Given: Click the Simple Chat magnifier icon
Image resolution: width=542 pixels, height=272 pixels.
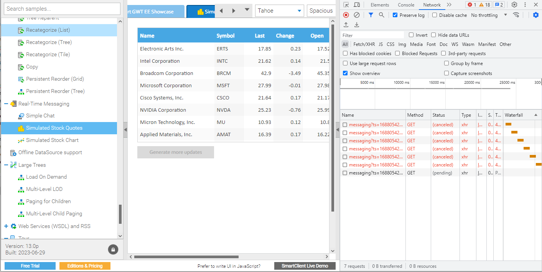Looking at the screenshot, I should [21, 116].
